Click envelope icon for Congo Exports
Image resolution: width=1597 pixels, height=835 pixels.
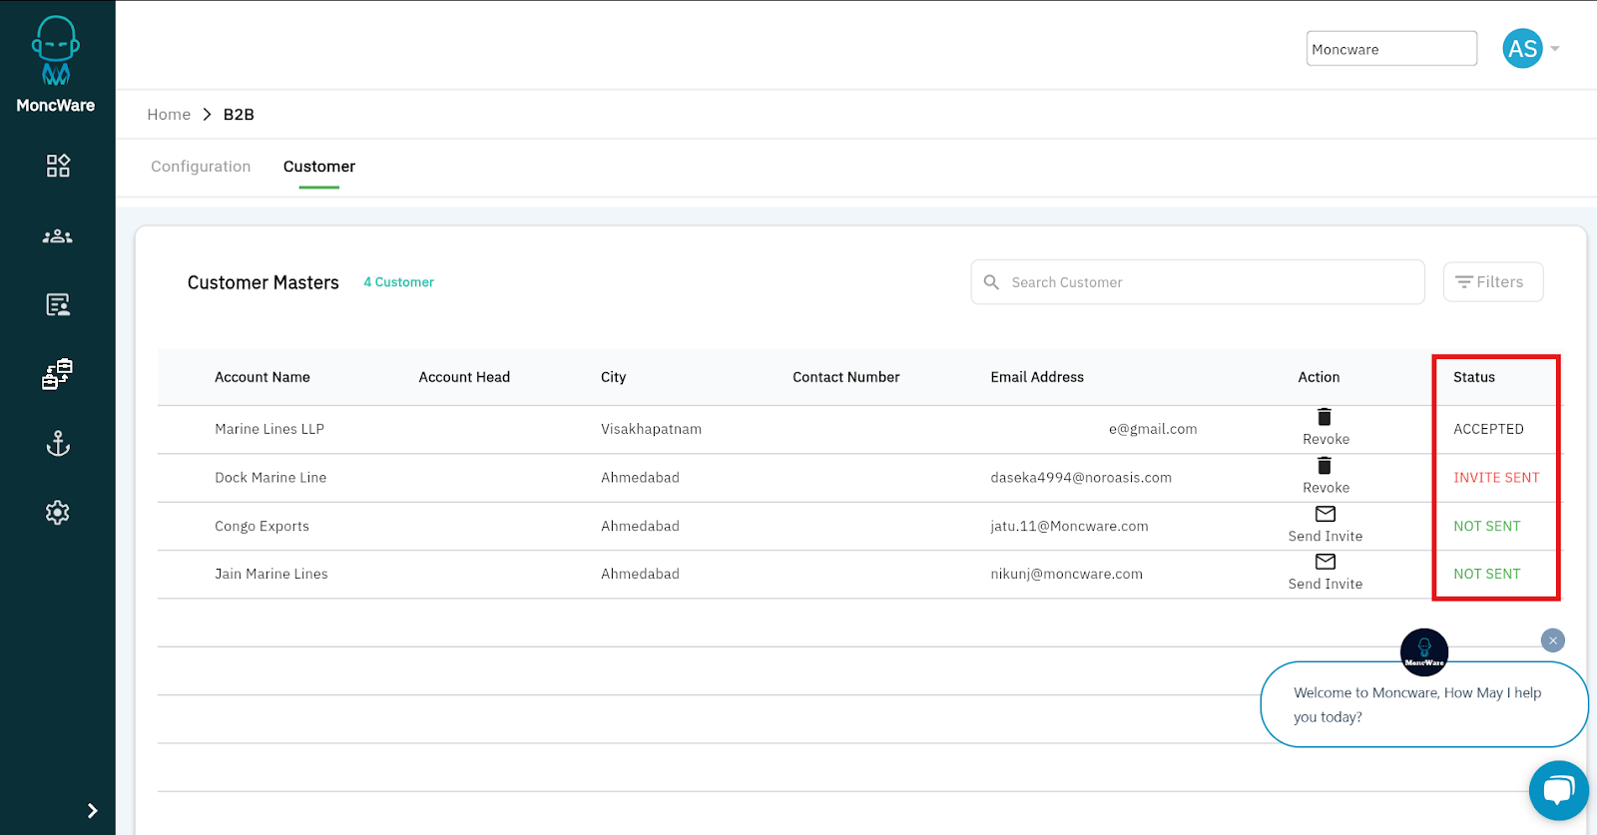(1326, 514)
